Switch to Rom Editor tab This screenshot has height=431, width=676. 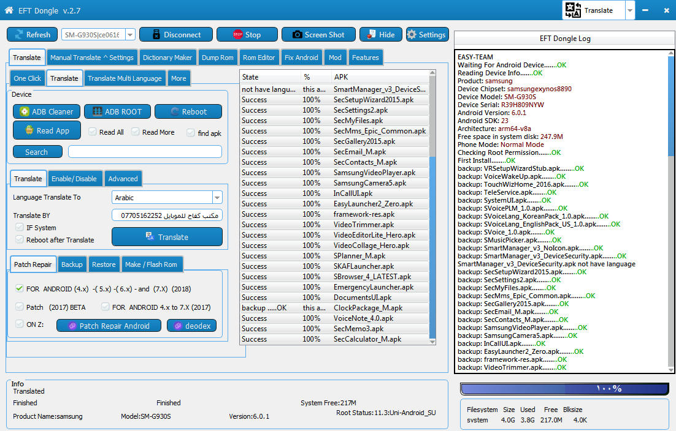point(259,57)
